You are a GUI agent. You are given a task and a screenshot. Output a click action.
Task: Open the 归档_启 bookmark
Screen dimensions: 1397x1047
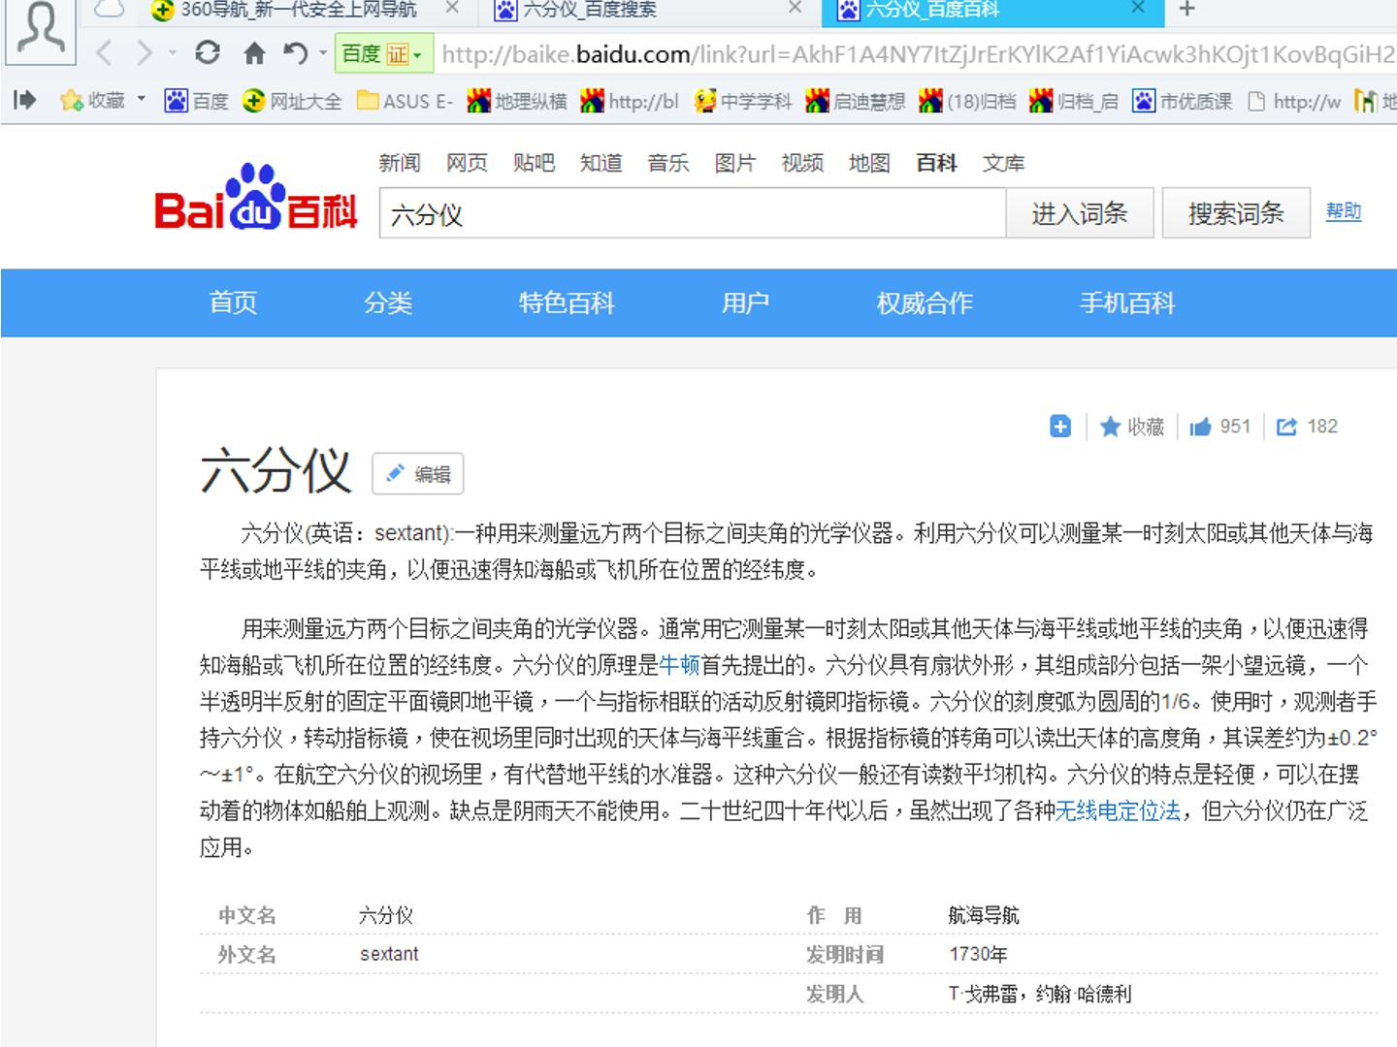[1074, 101]
